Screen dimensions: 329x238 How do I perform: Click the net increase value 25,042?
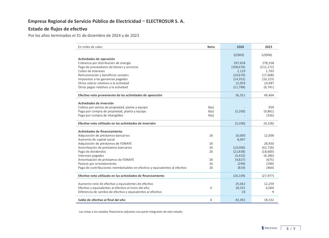[240, 184]
